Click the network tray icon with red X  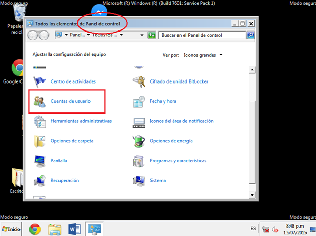[x=265, y=229]
